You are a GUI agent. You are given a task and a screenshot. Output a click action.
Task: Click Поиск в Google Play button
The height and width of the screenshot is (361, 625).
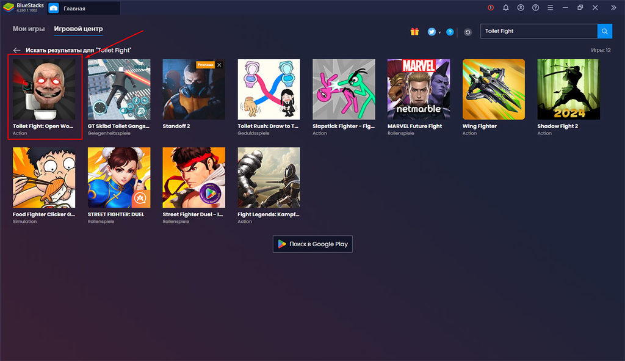pyautogui.click(x=312, y=244)
